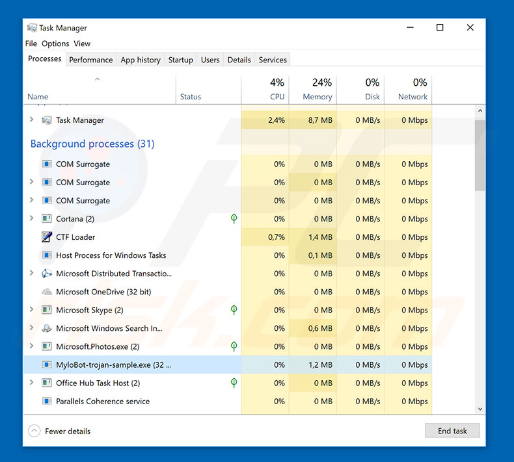Click the Cortana (2) process icon

pos(47,218)
